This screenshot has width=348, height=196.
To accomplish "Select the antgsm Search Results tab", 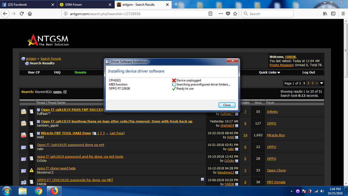I will 143,5.
